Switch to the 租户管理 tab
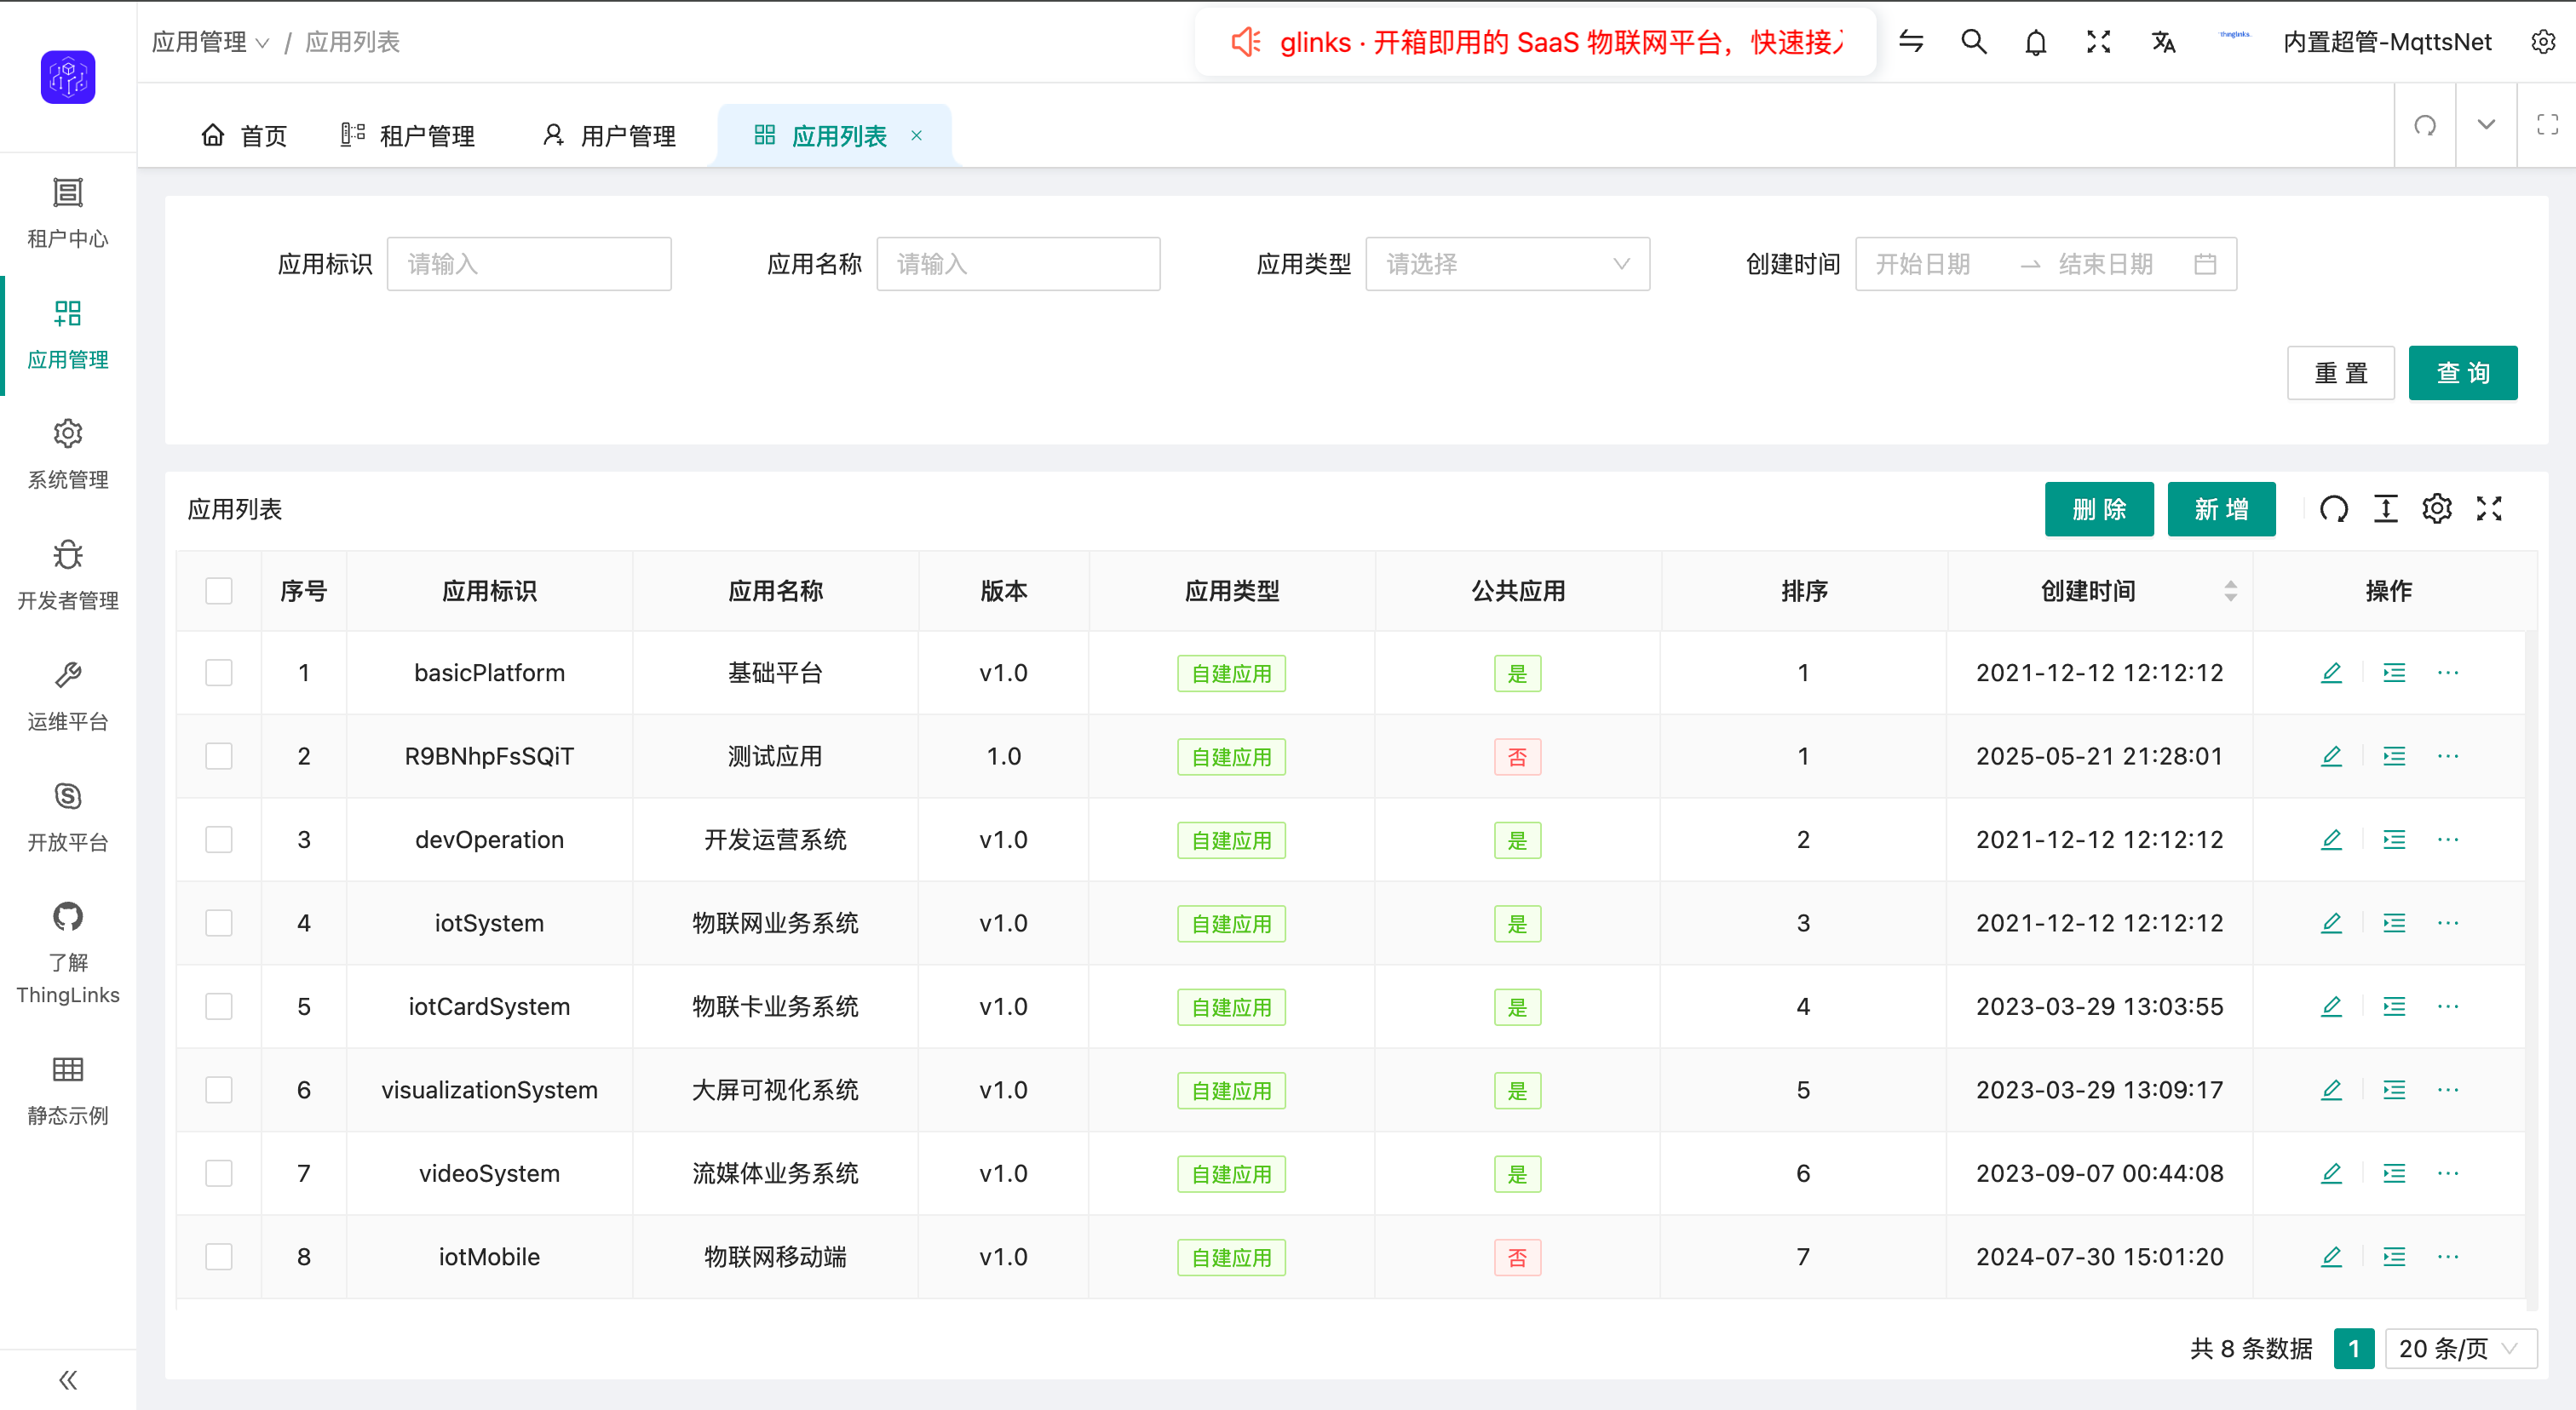Screen dimensions: 2576x1410 (x=408, y=135)
